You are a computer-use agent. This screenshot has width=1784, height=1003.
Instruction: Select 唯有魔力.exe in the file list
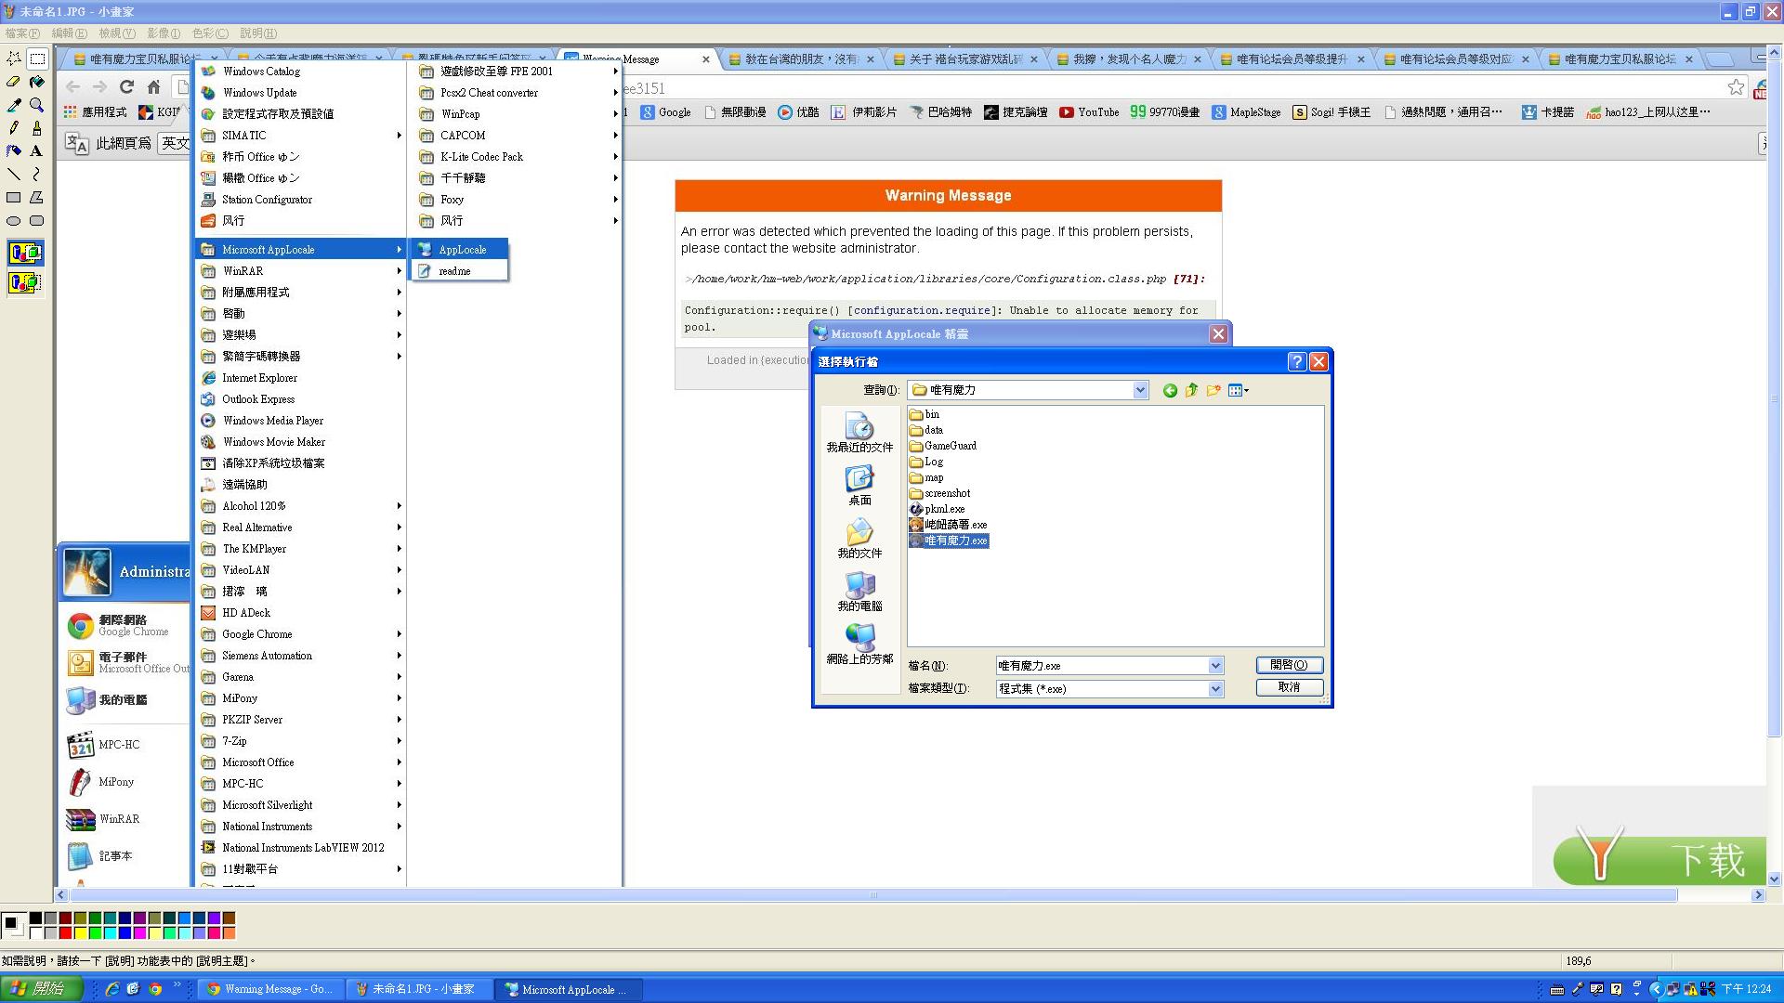tap(949, 541)
